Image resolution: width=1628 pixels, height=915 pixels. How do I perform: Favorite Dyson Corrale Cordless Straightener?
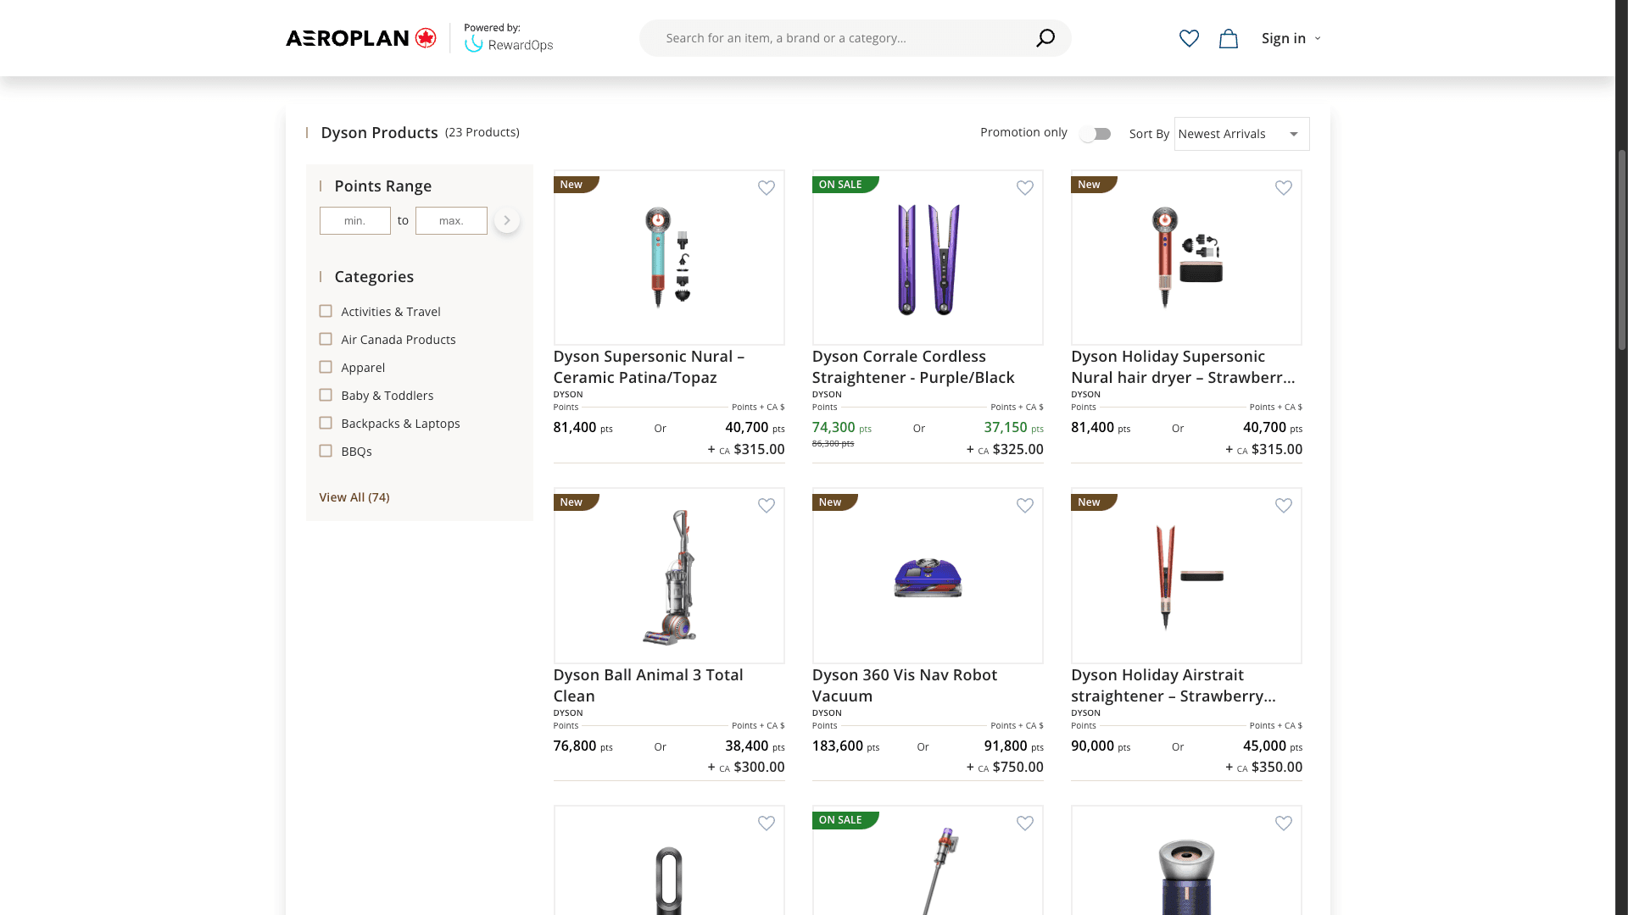click(x=1025, y=188)
